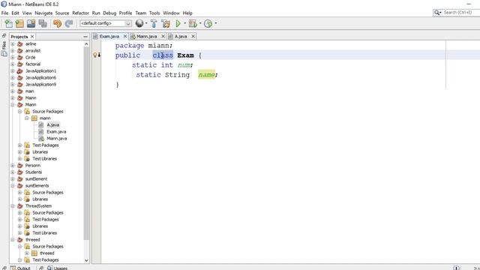480x270 pixels.
Task: Collapse the miann package node
Action: coord(27,118)
